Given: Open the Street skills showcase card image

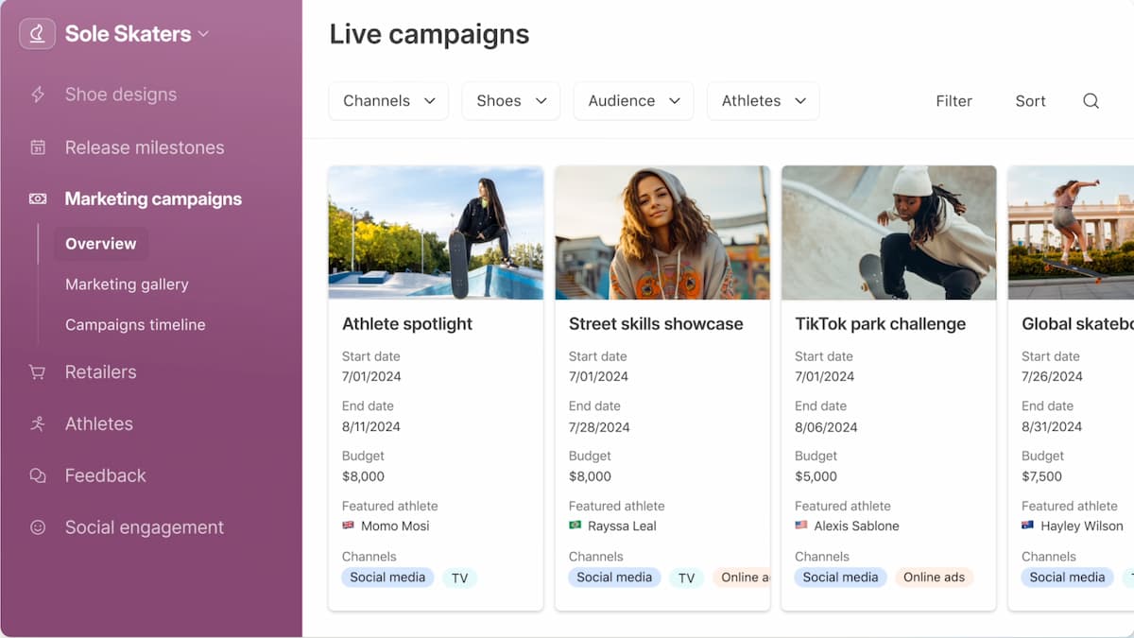Looking at the screenshot, I should tap(661, 233).
